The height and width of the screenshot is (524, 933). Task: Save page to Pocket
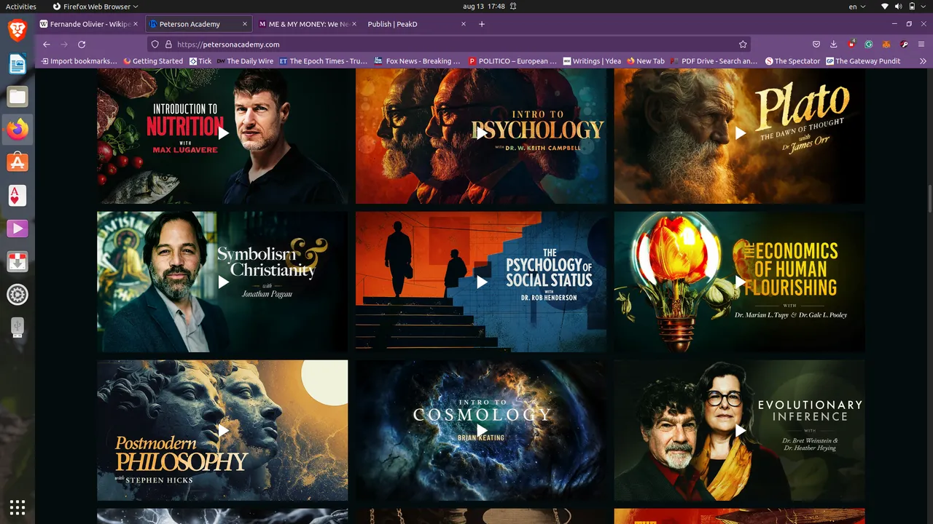(816, 44)
